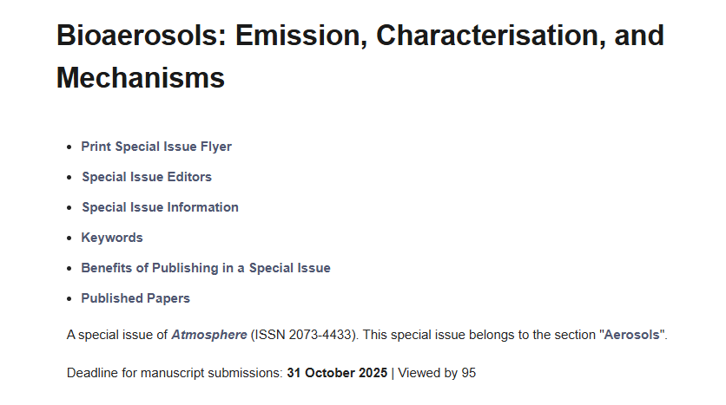726x405 pixels.
Task: Open Benefits of Publishing in a Special Issue
Action: pos(206,268)
